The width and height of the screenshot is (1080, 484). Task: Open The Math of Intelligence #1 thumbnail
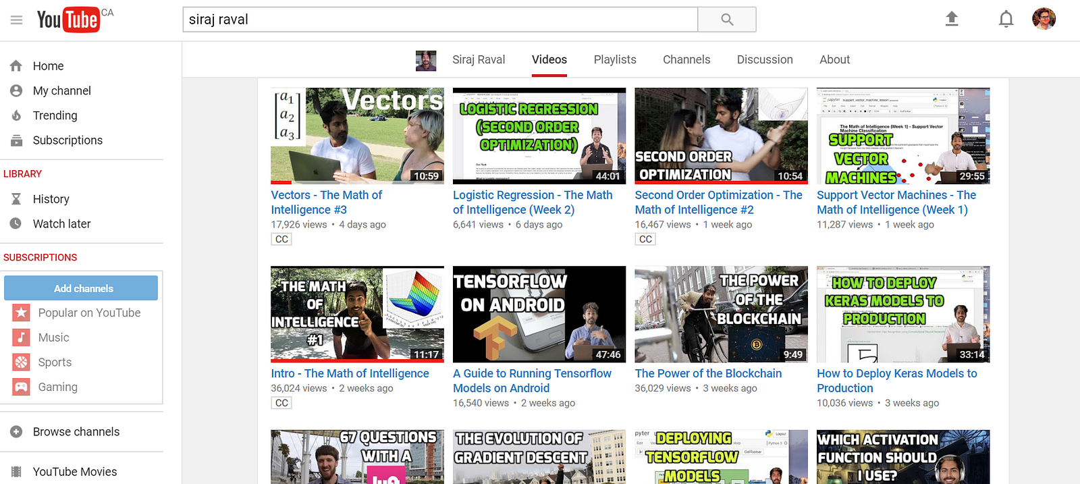358,314
